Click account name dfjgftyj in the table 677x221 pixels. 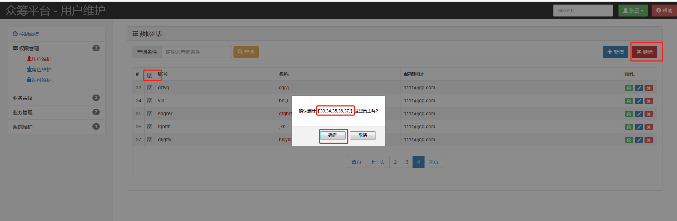165,139
